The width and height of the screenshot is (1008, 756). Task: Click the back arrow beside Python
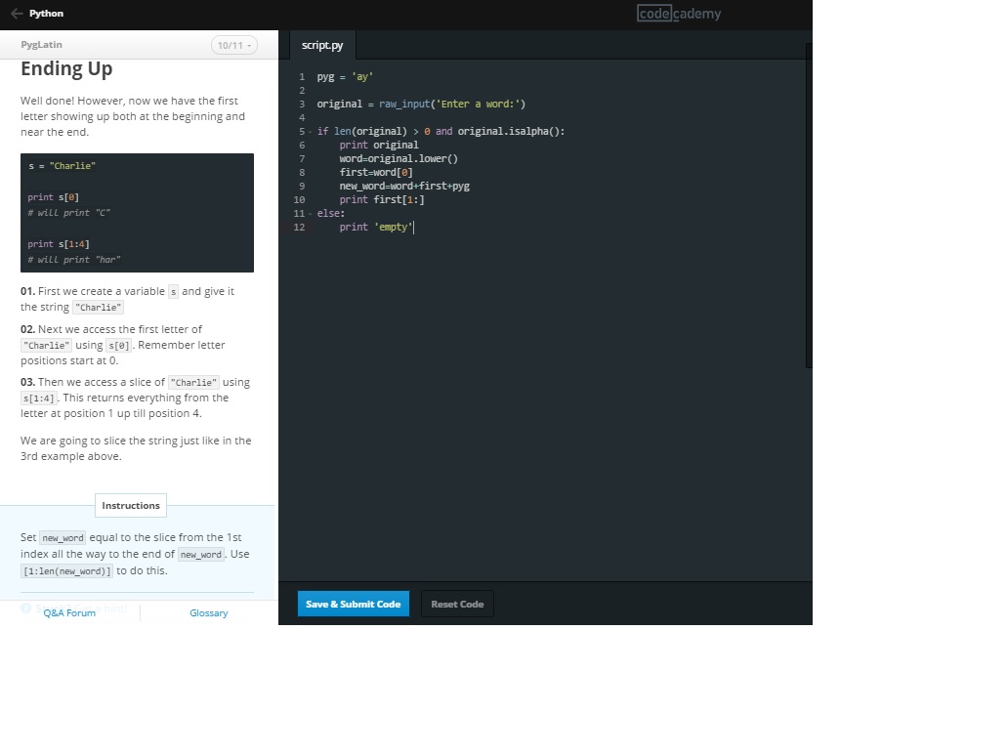[x=16, y=14]
